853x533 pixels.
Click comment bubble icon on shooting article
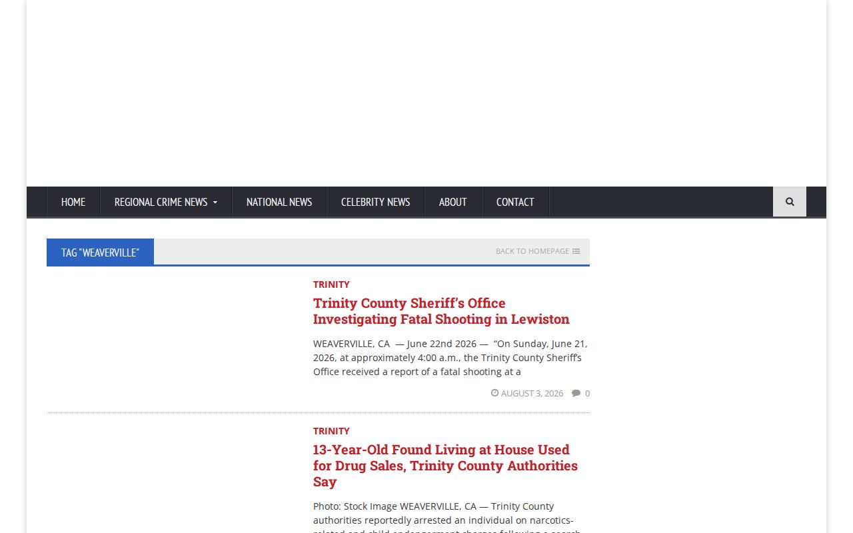[576, 393]
